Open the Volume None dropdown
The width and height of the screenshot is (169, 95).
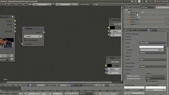(x=153, y=60)
